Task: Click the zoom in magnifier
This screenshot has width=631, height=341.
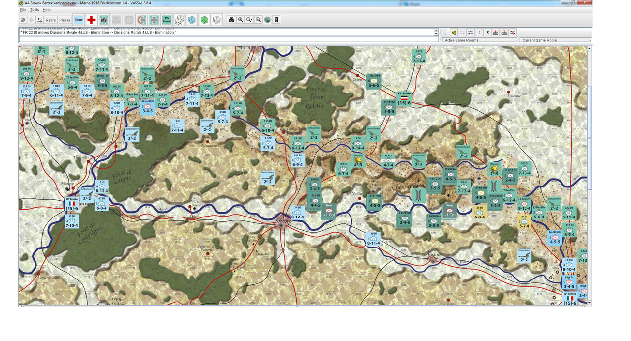Action: click(x=241, y=20)
